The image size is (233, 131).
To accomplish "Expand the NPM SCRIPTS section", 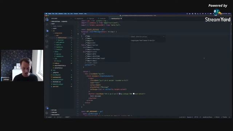I will [55, 115].
